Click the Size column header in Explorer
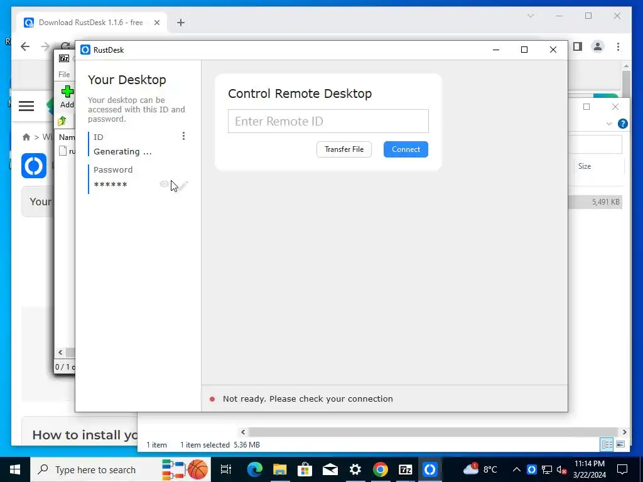The image size is (643, 482). click(585, 166)
